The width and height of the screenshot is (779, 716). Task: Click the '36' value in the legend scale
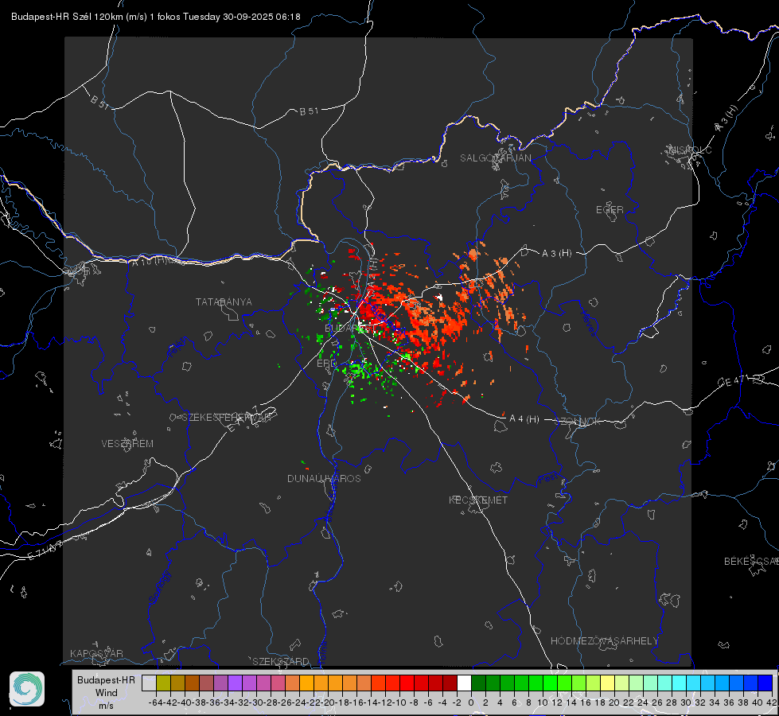[729, 702]
